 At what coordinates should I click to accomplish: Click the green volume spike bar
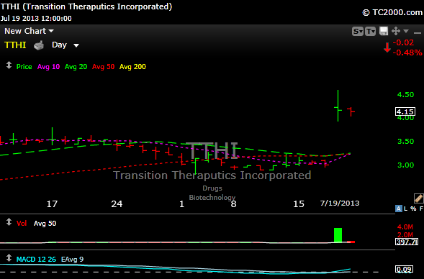338,235
